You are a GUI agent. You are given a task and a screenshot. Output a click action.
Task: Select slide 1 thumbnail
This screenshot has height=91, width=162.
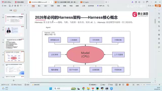pos(14,19)
